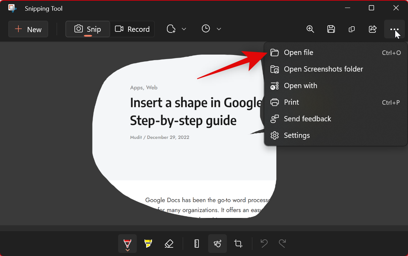Activate the ruler tool

(x=197, y=244)
